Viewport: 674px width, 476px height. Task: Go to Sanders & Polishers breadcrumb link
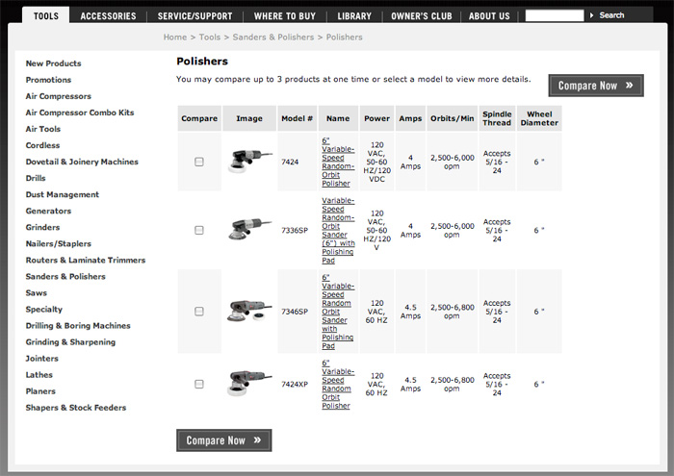click(273, 38)
